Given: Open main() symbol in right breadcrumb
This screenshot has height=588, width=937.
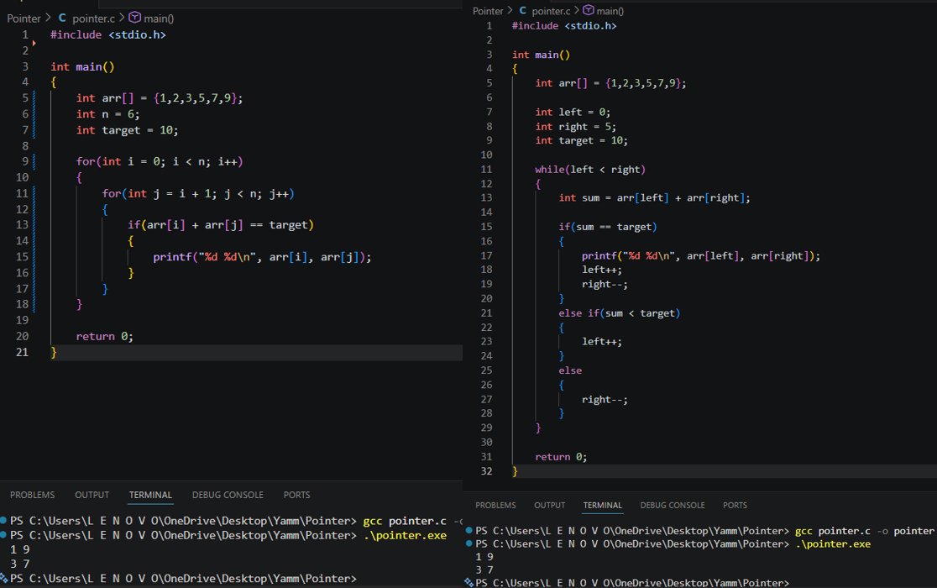Looking at the screenshot, I should (610, 11).
